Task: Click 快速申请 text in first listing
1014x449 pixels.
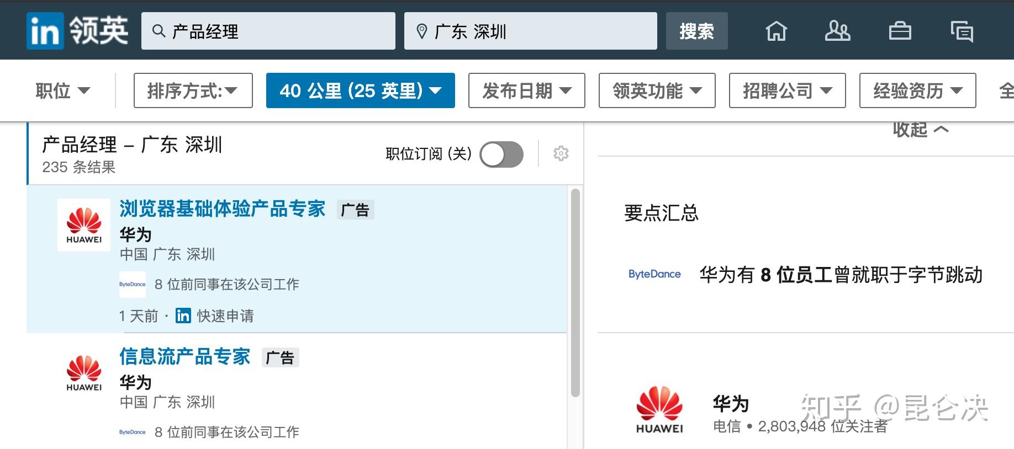Action: click(225, 316)
